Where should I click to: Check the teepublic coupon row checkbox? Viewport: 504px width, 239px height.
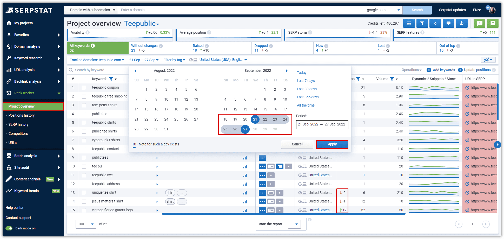[84, 88]
